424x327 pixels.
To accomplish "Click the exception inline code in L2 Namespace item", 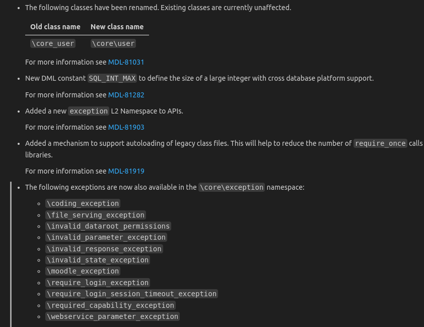I will [89, 111].
